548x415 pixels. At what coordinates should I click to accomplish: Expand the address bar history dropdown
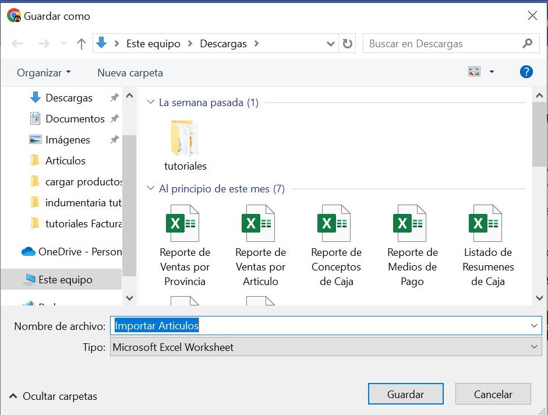click(331, 44)
